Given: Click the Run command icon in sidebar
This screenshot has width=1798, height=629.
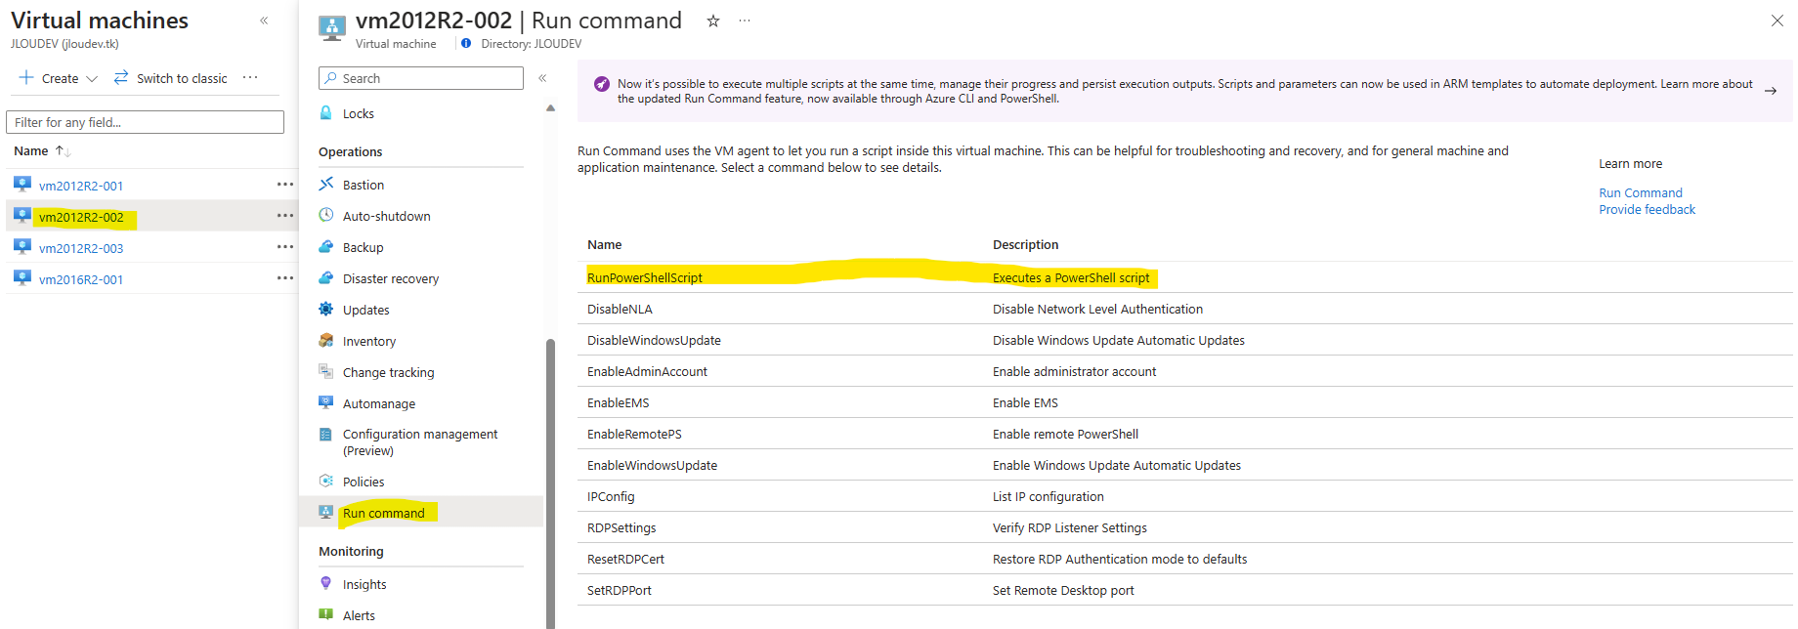Looking at the screenshot, I should [326, 513].
